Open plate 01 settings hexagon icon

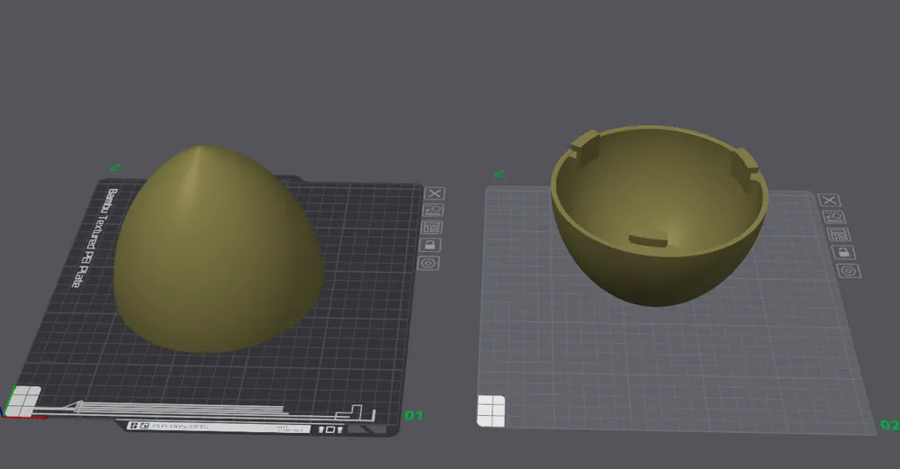[428, 264]
